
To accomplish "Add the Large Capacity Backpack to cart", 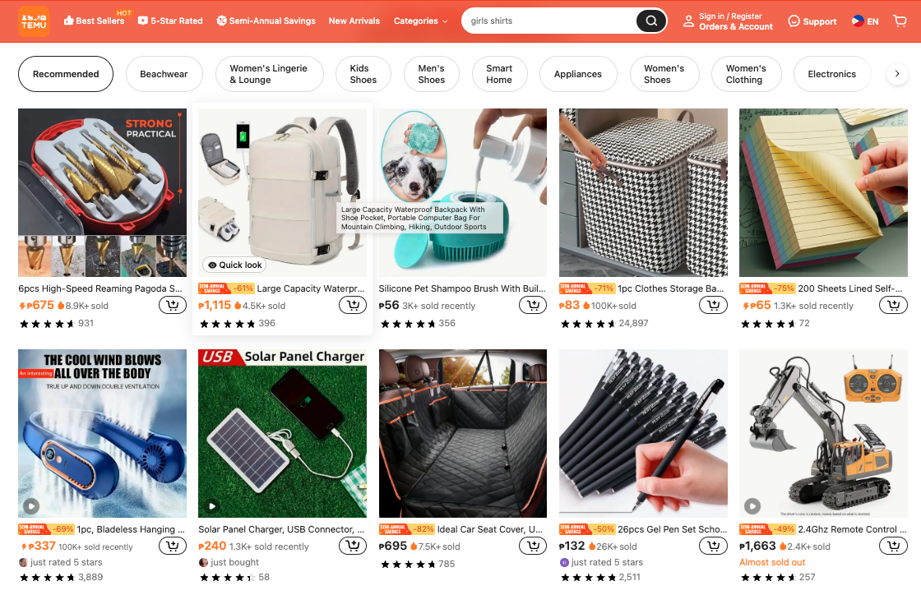I will tap(353, 305).
